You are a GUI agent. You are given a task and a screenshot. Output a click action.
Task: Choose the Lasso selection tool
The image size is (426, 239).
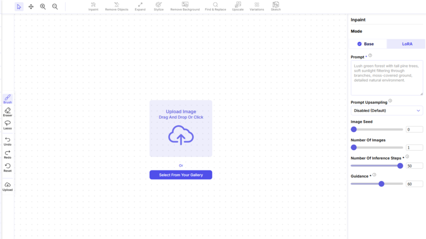[7, 125]
